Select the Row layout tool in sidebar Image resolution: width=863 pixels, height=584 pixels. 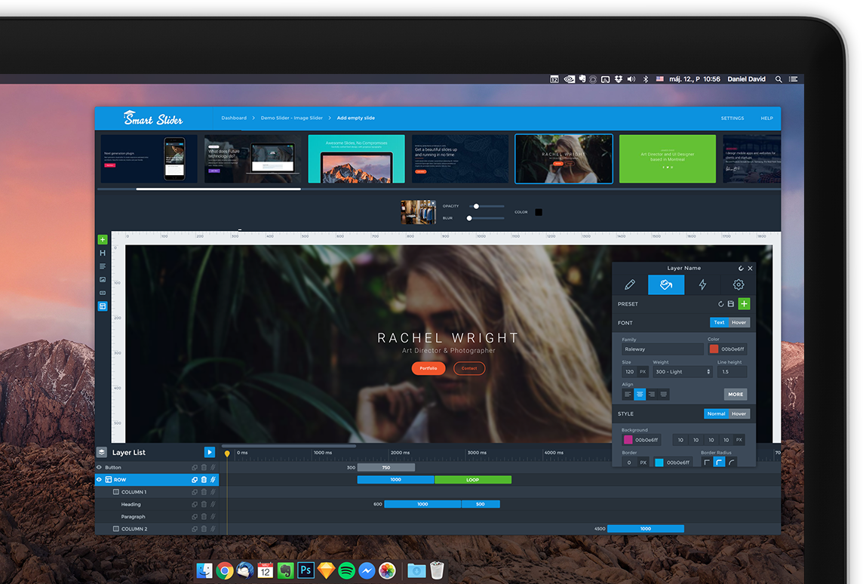(103, 306)
